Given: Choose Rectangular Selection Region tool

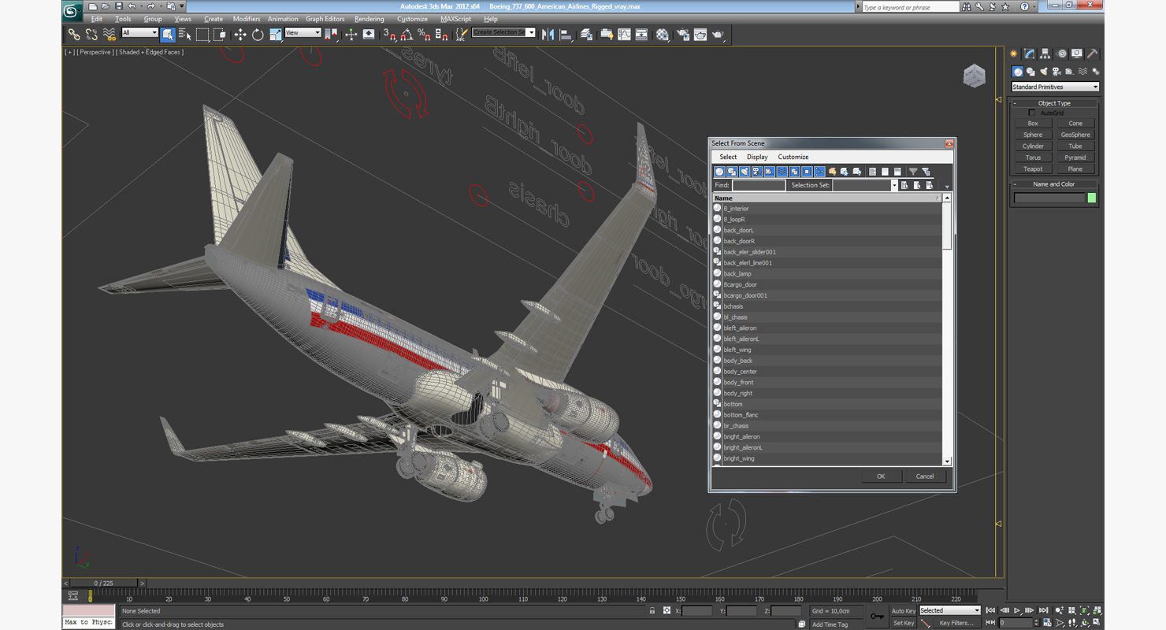Looking at the screenshot, I should point(202,35).
